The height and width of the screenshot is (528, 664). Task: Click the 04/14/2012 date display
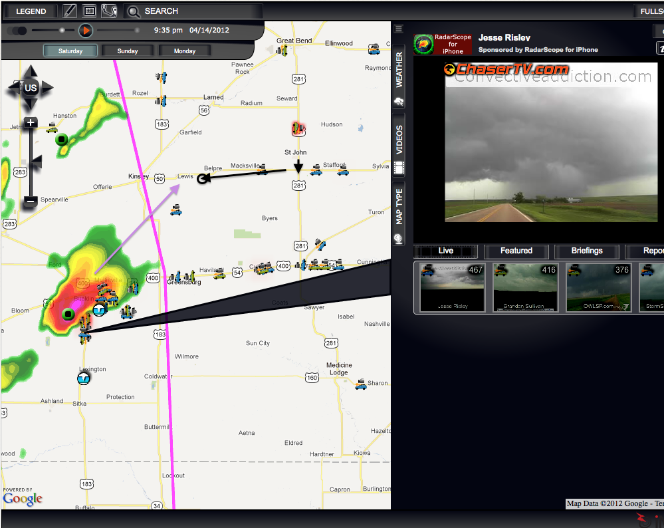pyautogui.click(x=209, y=30)
